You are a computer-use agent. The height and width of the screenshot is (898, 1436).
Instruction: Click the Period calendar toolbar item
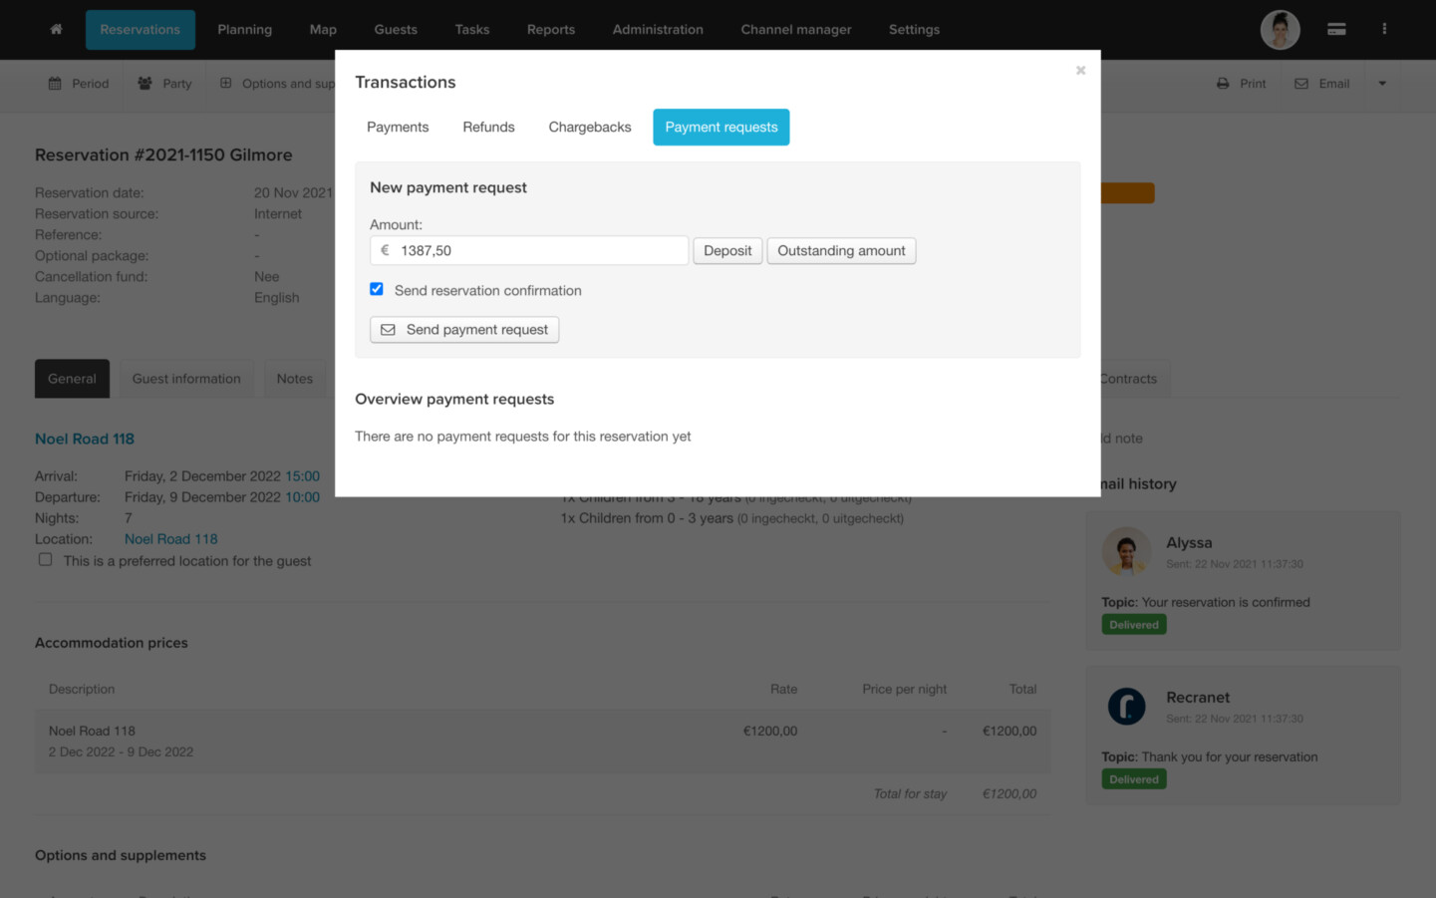[79, 84]
